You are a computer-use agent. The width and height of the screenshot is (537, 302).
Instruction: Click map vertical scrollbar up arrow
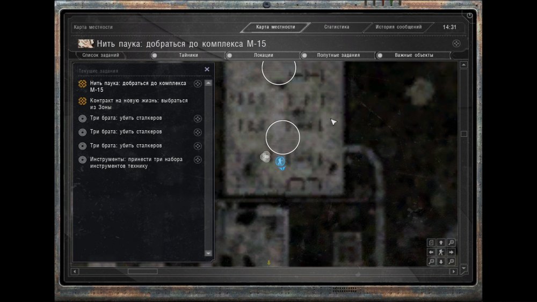(x=464, y=65)
